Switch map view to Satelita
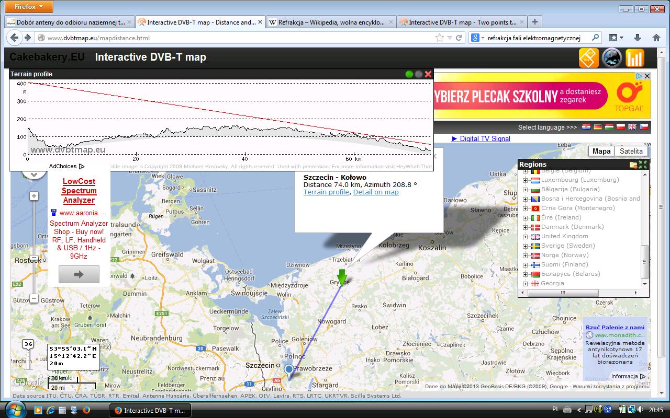Image resolution: width=670 pixels, height=418 pixels. pyautogui.click(x=631, y=151)
